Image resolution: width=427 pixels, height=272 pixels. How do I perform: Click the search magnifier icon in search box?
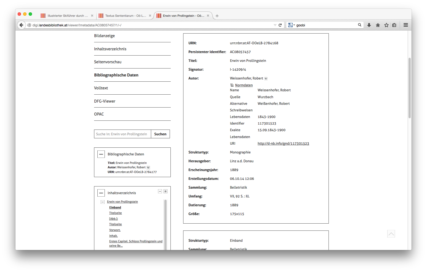[360, 25]
